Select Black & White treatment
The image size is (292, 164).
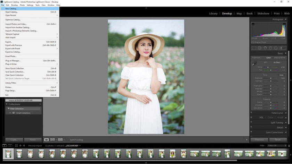click(279, 58)
